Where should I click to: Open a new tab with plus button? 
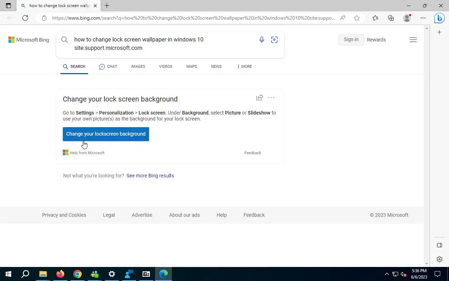(107, 6)
